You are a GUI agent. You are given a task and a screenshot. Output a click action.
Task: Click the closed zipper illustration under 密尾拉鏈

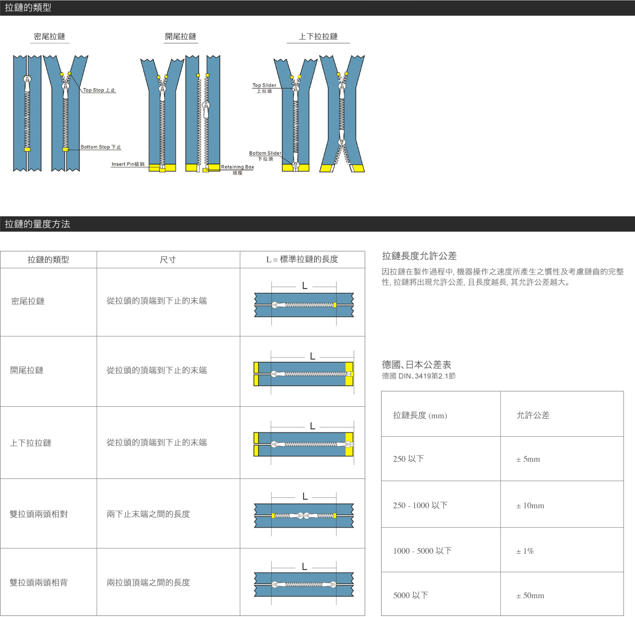point(27,113)
